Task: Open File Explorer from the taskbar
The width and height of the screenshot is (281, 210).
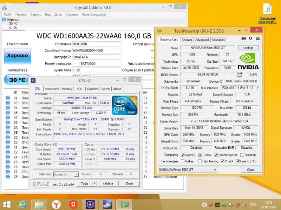Action: [39, 205]
